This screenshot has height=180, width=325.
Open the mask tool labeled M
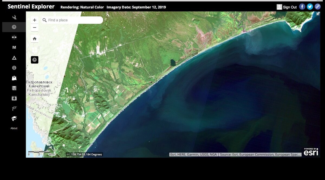coord(14,47)
